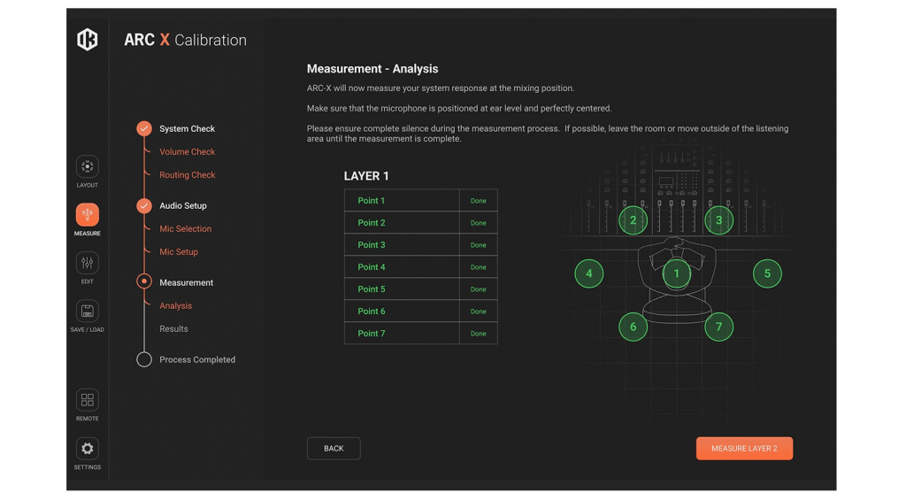Click the System Check completed checkmark
906x500 pixels.
point(144,128)
